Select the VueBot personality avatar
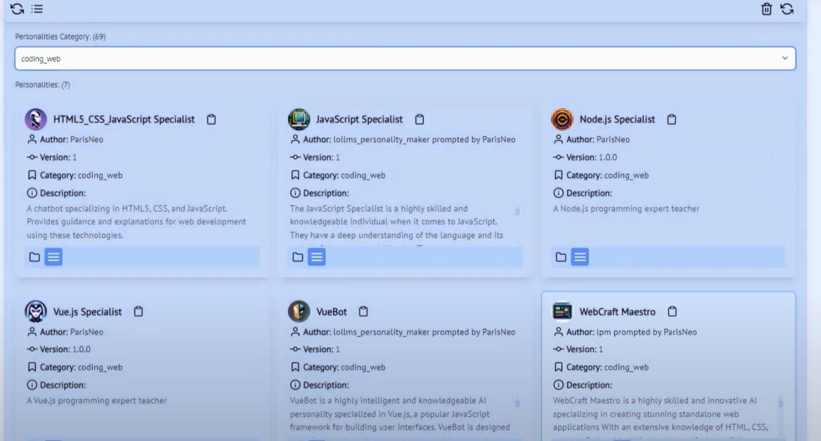821x441 pixels. (x=299, y=311)
